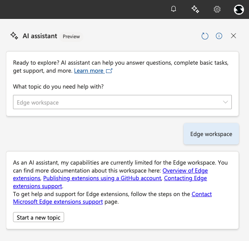Open the user profile avatar
The image size is (249, 241).
239,10
